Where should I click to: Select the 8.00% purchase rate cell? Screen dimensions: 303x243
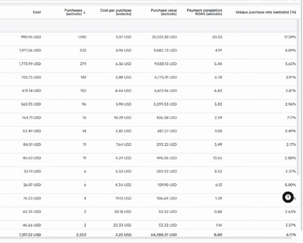click(x=290, y=185)
